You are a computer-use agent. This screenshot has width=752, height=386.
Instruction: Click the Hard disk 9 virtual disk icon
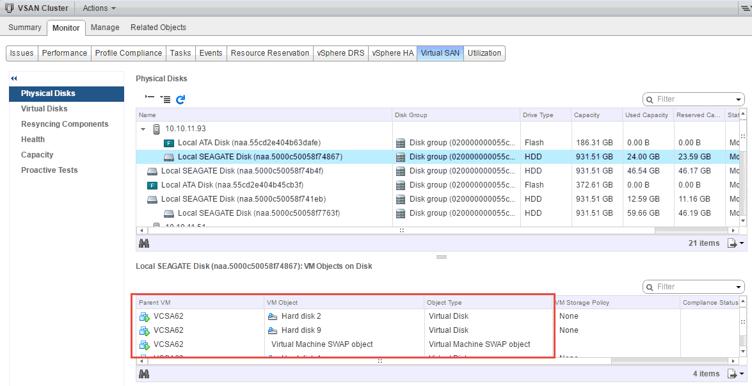(273, 330)
